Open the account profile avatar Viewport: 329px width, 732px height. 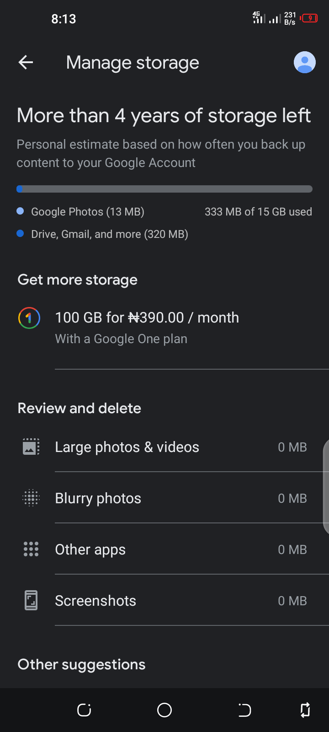[305, 62]
